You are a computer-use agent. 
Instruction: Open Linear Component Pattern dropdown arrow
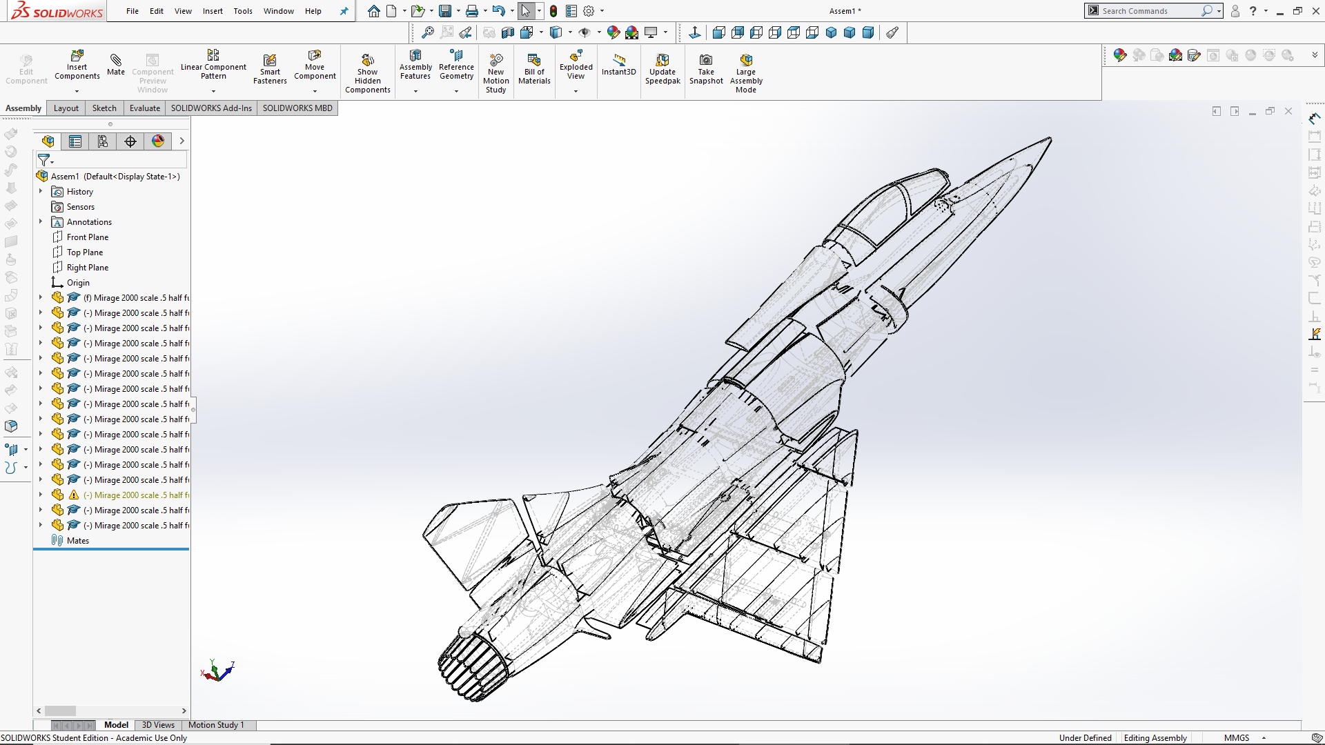(x=213, y=90)
